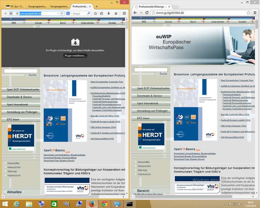Open Unternehmen menu in Firefox page
Screen dimensions: 260x208
click(87, 23)
